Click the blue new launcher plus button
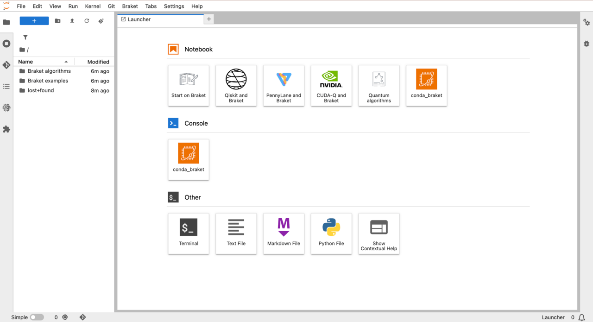Image resolution: width=593 pixels, height=322 pixels. [x=34, y=21]
